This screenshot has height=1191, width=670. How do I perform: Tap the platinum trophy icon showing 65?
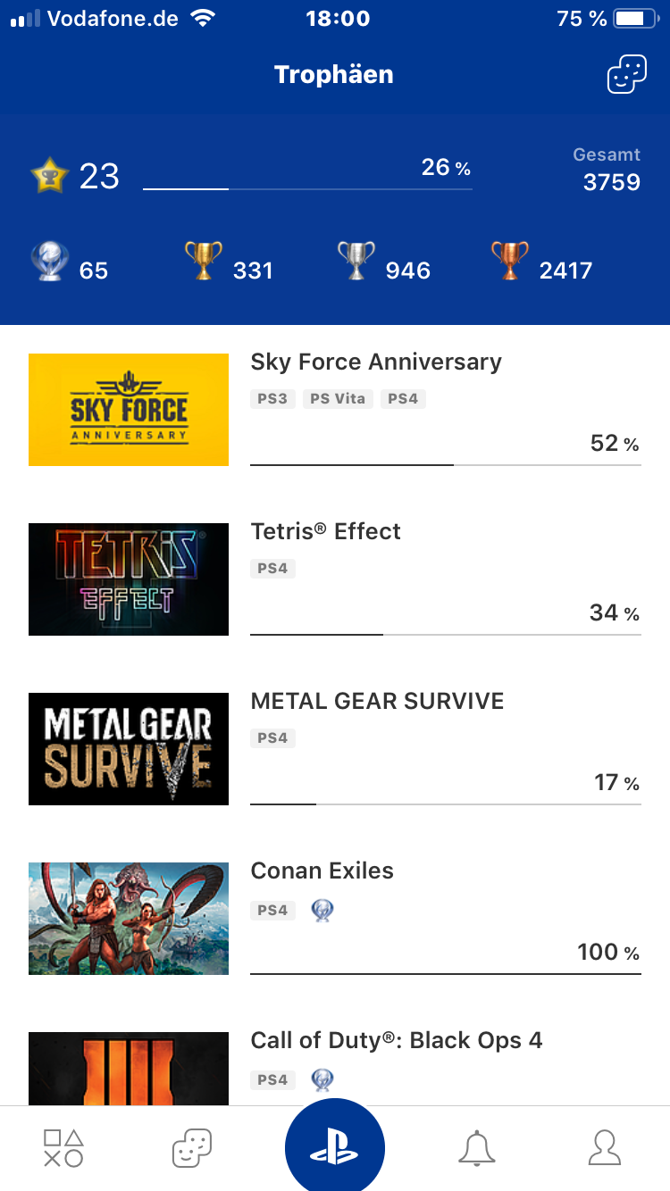click(x=49, y=262)
